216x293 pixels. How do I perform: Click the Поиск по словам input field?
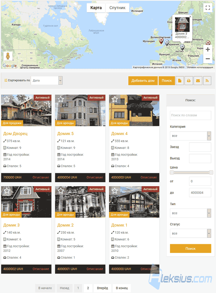tap(190, 115)
